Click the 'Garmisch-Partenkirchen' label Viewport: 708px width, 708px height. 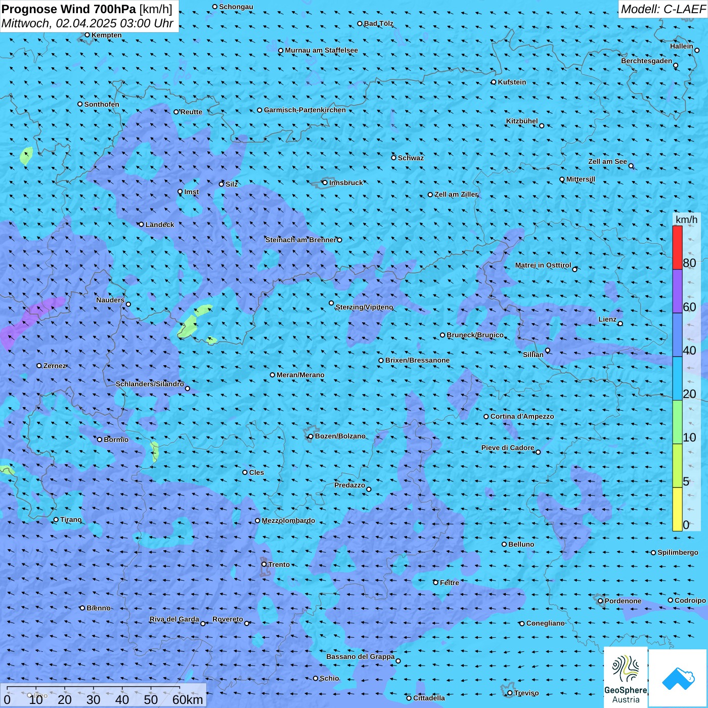[305, 110]
